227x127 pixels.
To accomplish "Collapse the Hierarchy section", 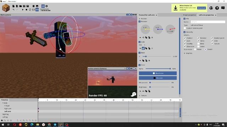I will [x=184, y=32].
